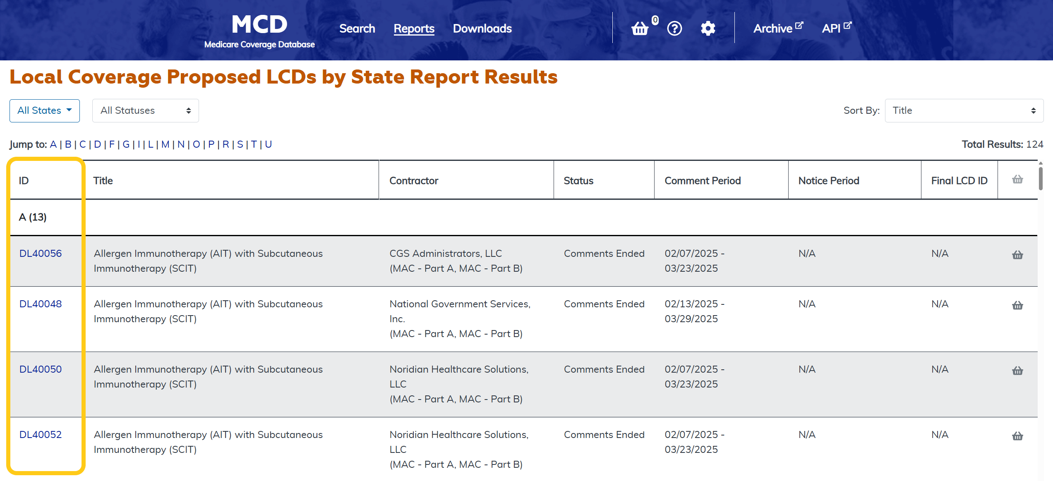Open proposed LCD DL40056

pyautogui.click(x=41, y=254)
